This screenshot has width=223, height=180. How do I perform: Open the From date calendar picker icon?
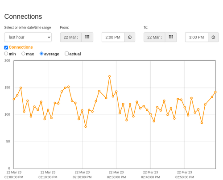click(x=87, y=37)
